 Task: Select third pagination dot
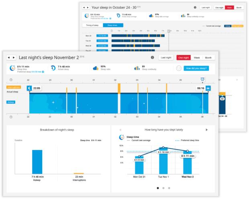(x=169, y=188)
